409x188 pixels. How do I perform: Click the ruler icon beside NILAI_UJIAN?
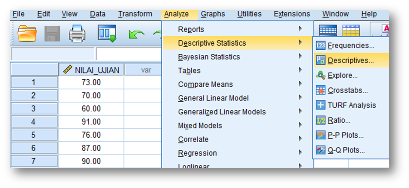[x=67, y=70]
